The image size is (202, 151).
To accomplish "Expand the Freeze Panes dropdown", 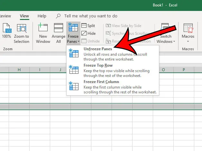I will click(x=73, y=41).
